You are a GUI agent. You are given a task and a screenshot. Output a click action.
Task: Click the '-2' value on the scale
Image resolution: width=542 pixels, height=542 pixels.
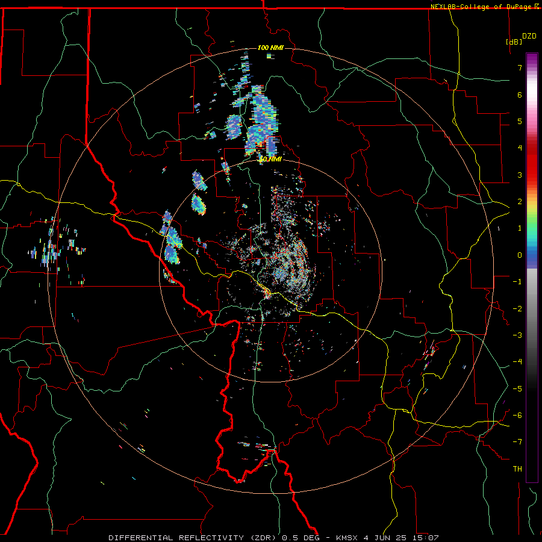[517, 309]
